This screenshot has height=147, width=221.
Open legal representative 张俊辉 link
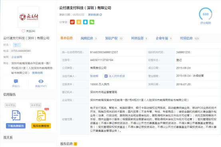coord(94,76)
